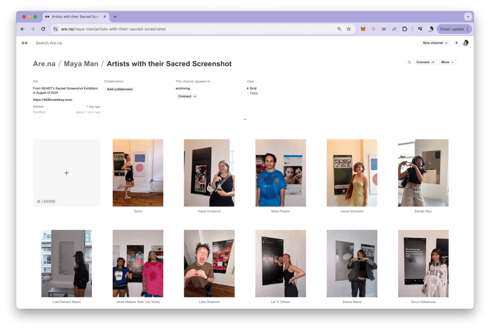Select the Artists with their Sacred Screenshot tab
The image size is (490, 330).
click(x=75, y=17)
